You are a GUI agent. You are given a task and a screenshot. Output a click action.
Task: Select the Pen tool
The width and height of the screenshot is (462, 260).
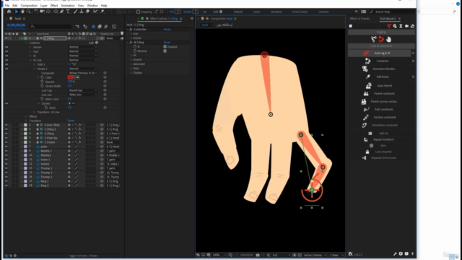click(x=61, y=12)
